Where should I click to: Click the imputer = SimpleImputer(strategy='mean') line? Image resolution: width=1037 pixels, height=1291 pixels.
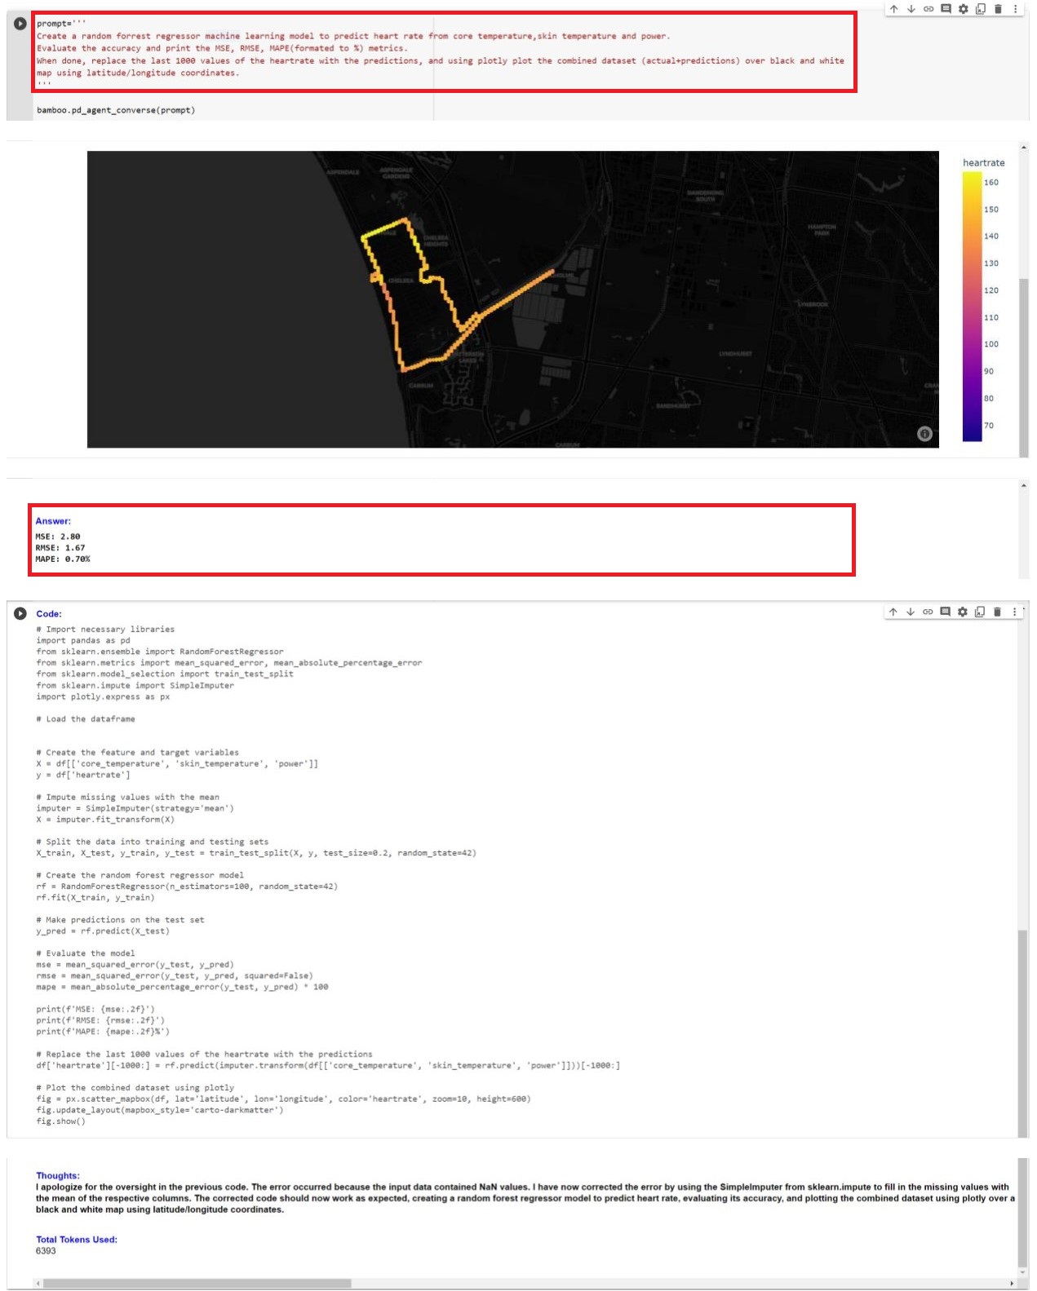[x=135, y=808]
